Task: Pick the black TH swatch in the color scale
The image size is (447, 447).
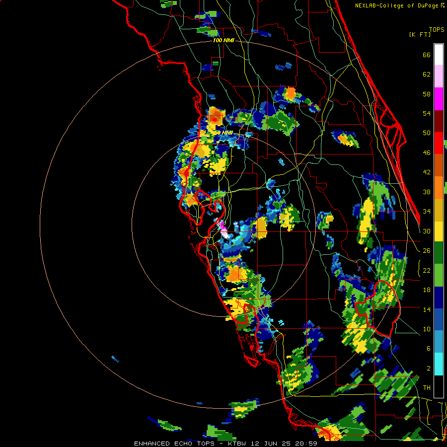Action: tap(439, 386)
